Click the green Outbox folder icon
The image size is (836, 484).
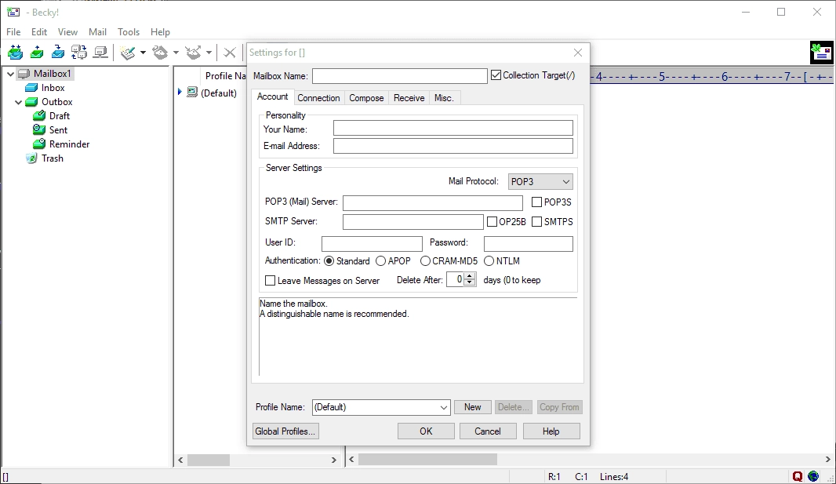pyautogui.click(x=31, y=102)
